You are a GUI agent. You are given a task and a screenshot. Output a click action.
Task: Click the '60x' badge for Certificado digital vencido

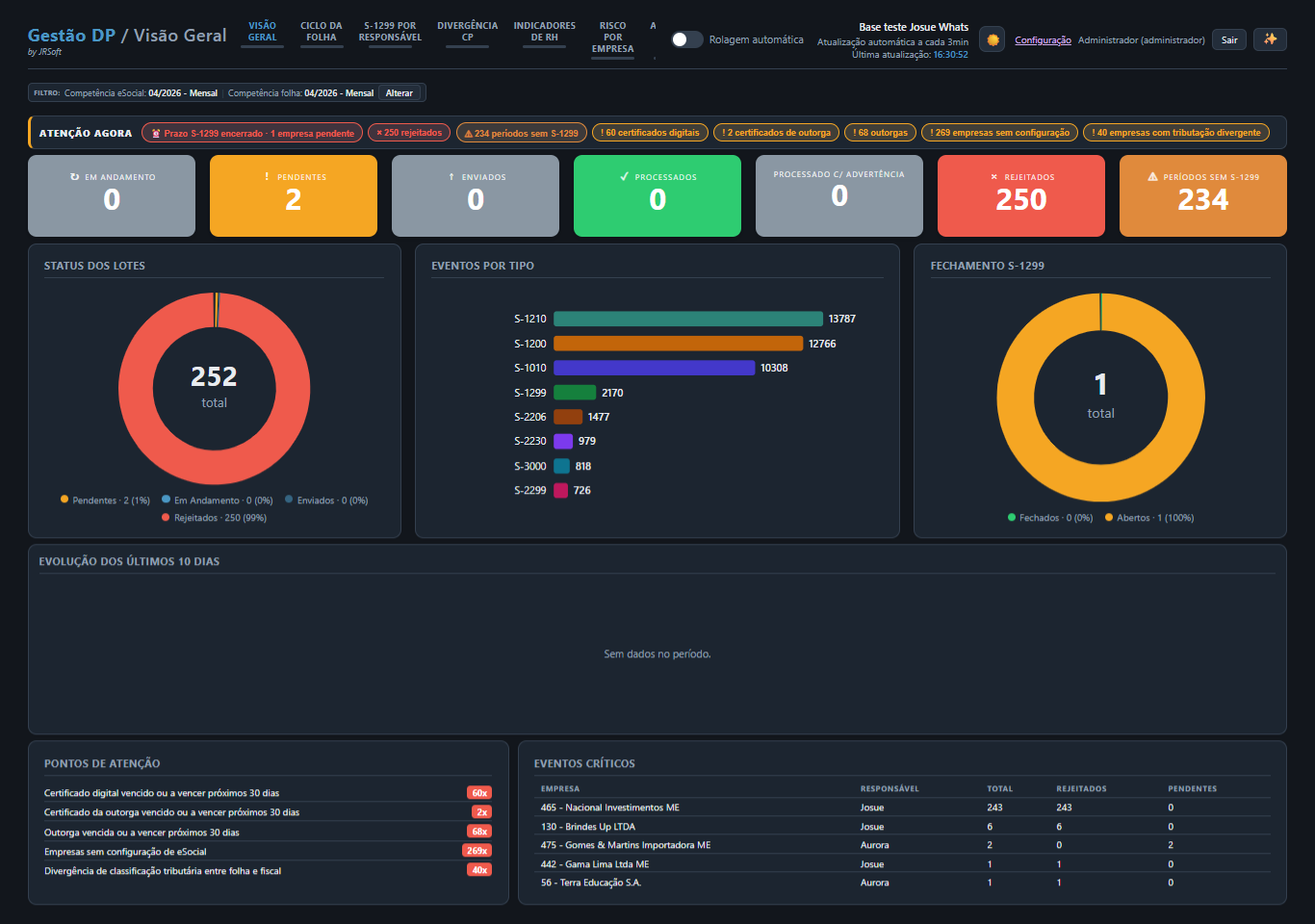pyautogui.click(x=479, y=793)
